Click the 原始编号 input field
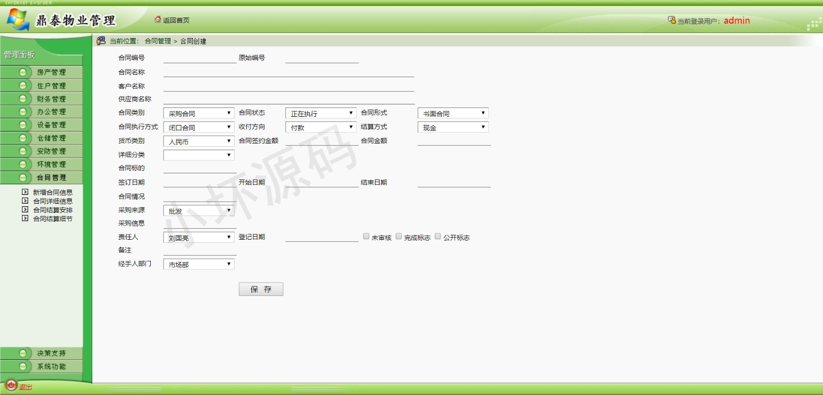Image resolution: width=823 pixels, height=395 pixels. pyautogui.click(x=322, y=58)
